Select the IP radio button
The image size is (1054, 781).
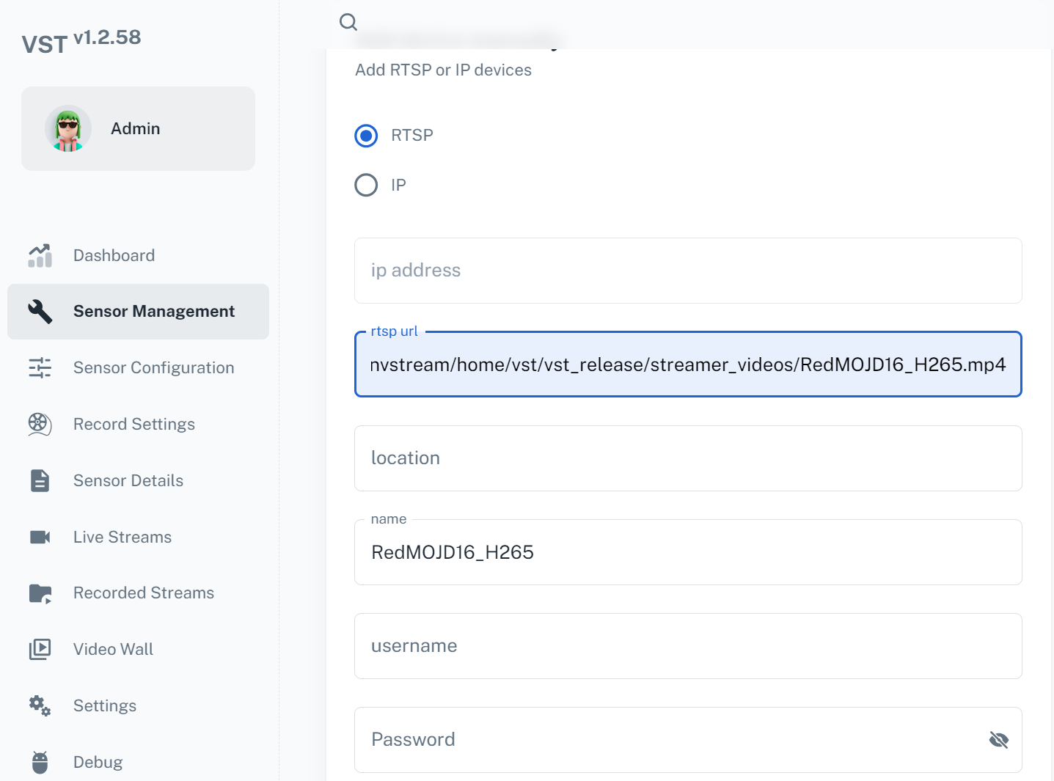coord(366,185)
